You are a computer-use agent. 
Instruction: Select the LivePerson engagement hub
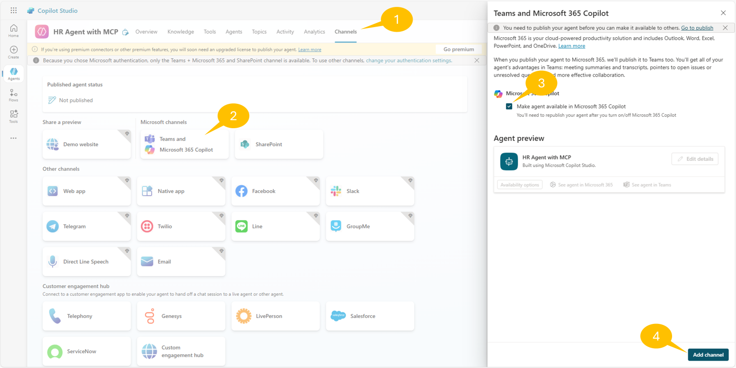[276, 316]
